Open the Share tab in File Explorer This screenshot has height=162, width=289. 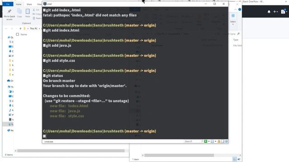pyautogui.click(x=29, y=4)
